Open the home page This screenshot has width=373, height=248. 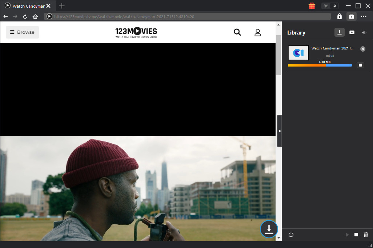(35, 16)
